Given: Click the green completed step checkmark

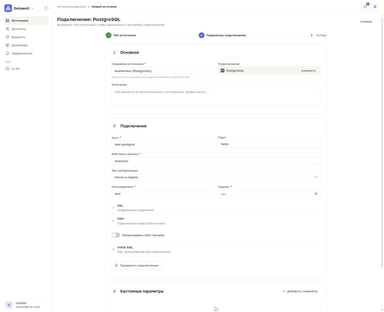Looking at the screenshot, I should (109, 35).
